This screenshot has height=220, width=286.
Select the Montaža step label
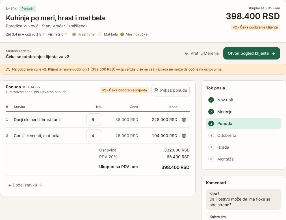point(225,159)
